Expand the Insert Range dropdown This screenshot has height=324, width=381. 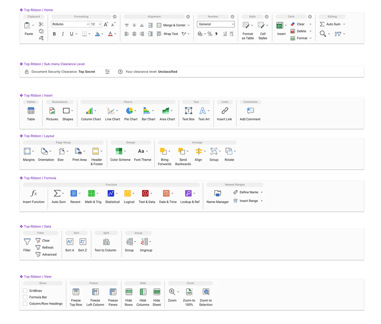tap(262, 201)
